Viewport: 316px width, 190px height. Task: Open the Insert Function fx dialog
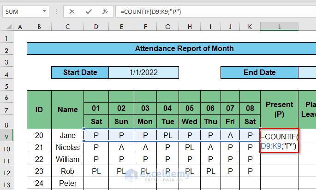click(x=105, y=11)
